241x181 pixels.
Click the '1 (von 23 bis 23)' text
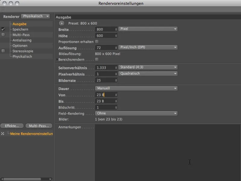(109, 119)
